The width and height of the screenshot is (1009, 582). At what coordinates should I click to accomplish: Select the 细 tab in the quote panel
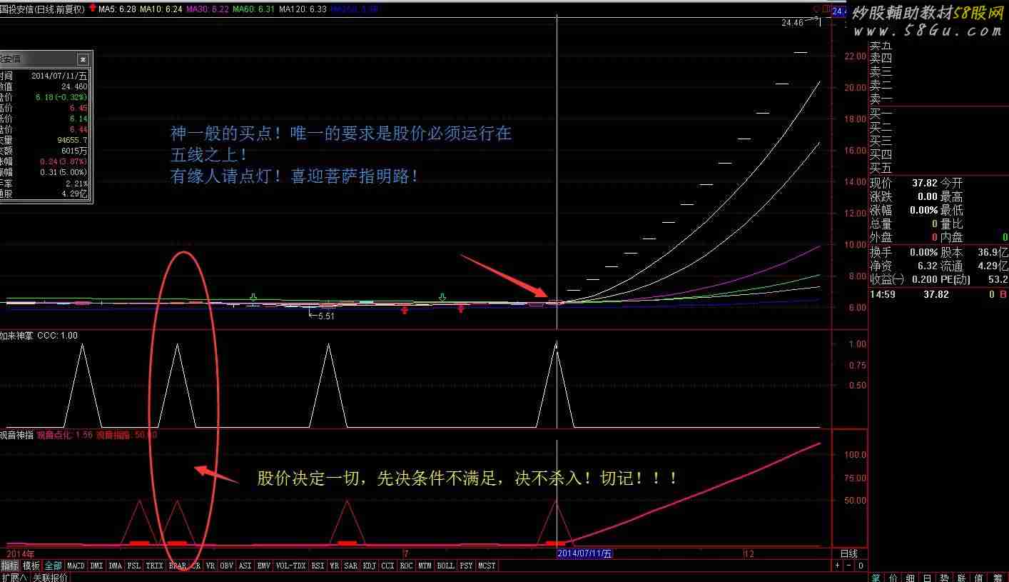pos(911,577)
